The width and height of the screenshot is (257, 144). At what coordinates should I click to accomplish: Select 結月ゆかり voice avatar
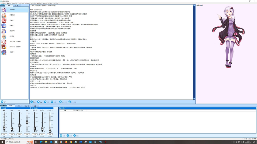(4, 10)
